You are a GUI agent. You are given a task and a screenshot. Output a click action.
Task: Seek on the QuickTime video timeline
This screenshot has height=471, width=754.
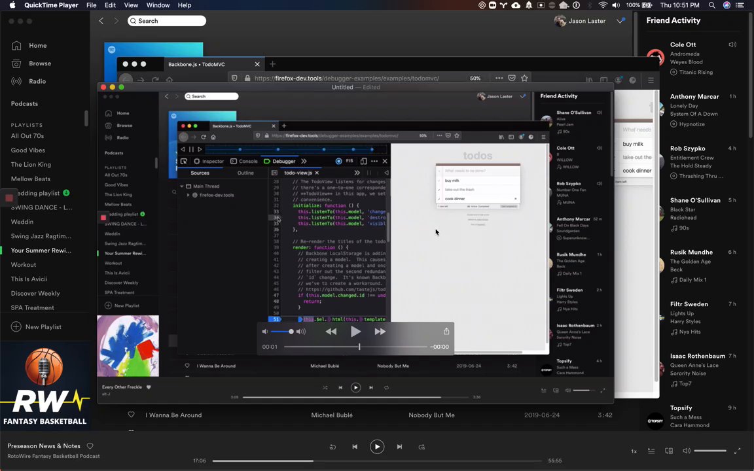[x=355, y=347]
